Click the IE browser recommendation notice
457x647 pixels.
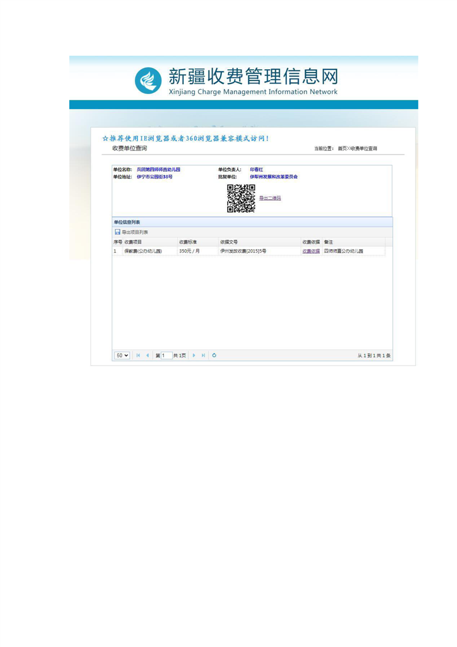click(186, 138)
